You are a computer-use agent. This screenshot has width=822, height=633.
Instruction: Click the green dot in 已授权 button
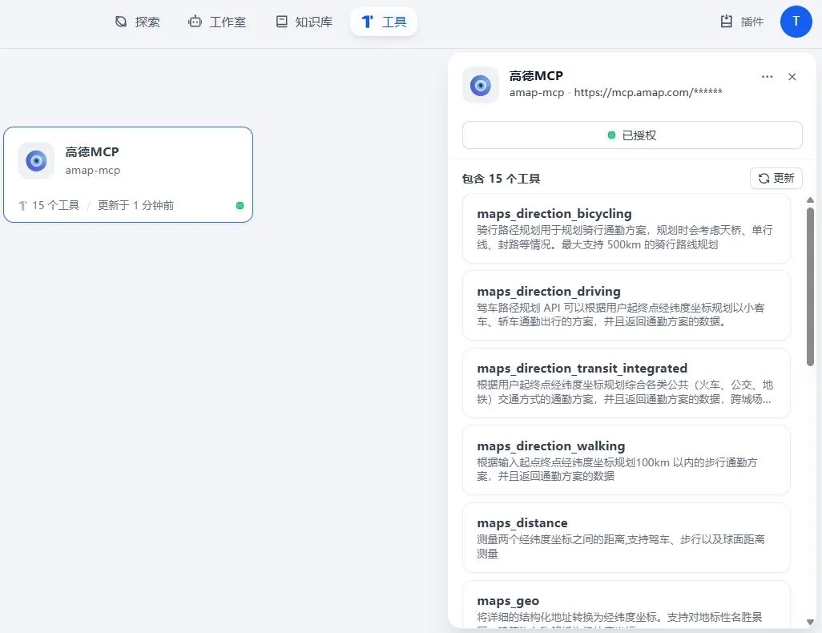(611, 135)
